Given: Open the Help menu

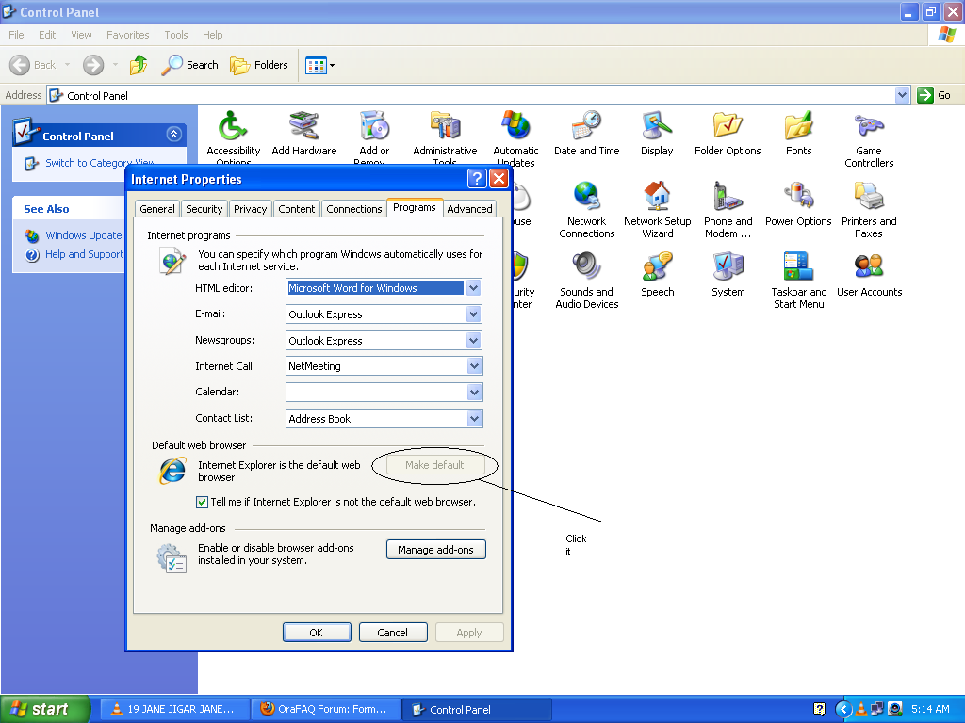Looking at the screenshot, I should [x=212, y=35].
